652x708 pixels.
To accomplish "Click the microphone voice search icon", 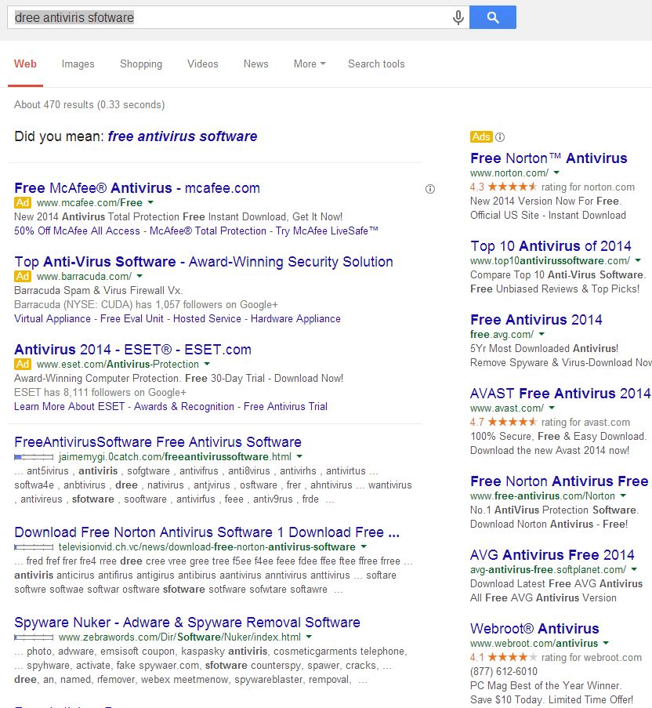I will [458, 17].
